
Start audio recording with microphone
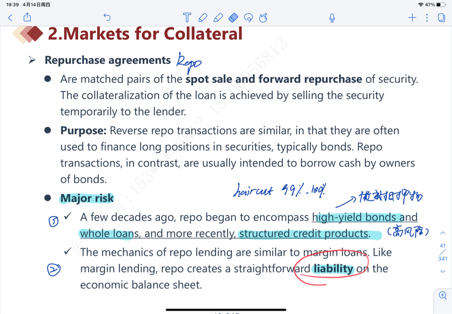tap(332, 18)
